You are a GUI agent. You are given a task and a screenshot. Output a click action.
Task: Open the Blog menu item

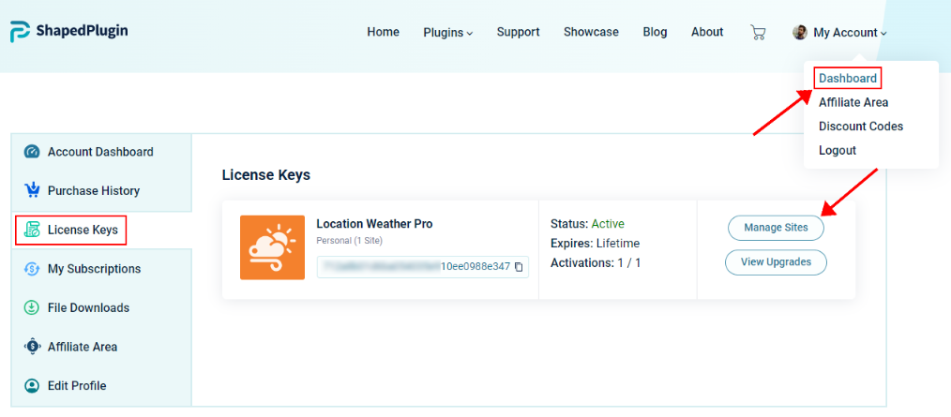pos(655,32)
